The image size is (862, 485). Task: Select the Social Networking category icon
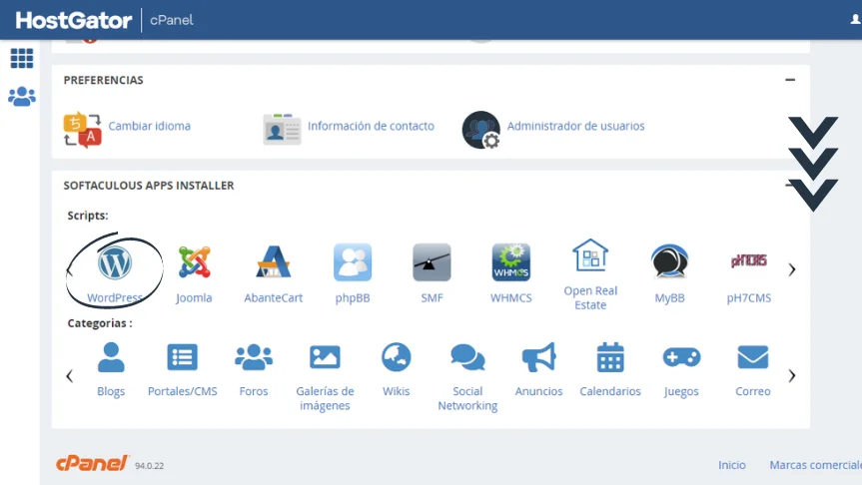pos(467,357)
